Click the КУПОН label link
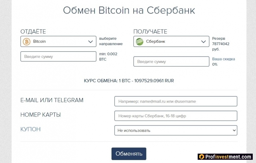This screenshot has width=256, height=163. 30,129
